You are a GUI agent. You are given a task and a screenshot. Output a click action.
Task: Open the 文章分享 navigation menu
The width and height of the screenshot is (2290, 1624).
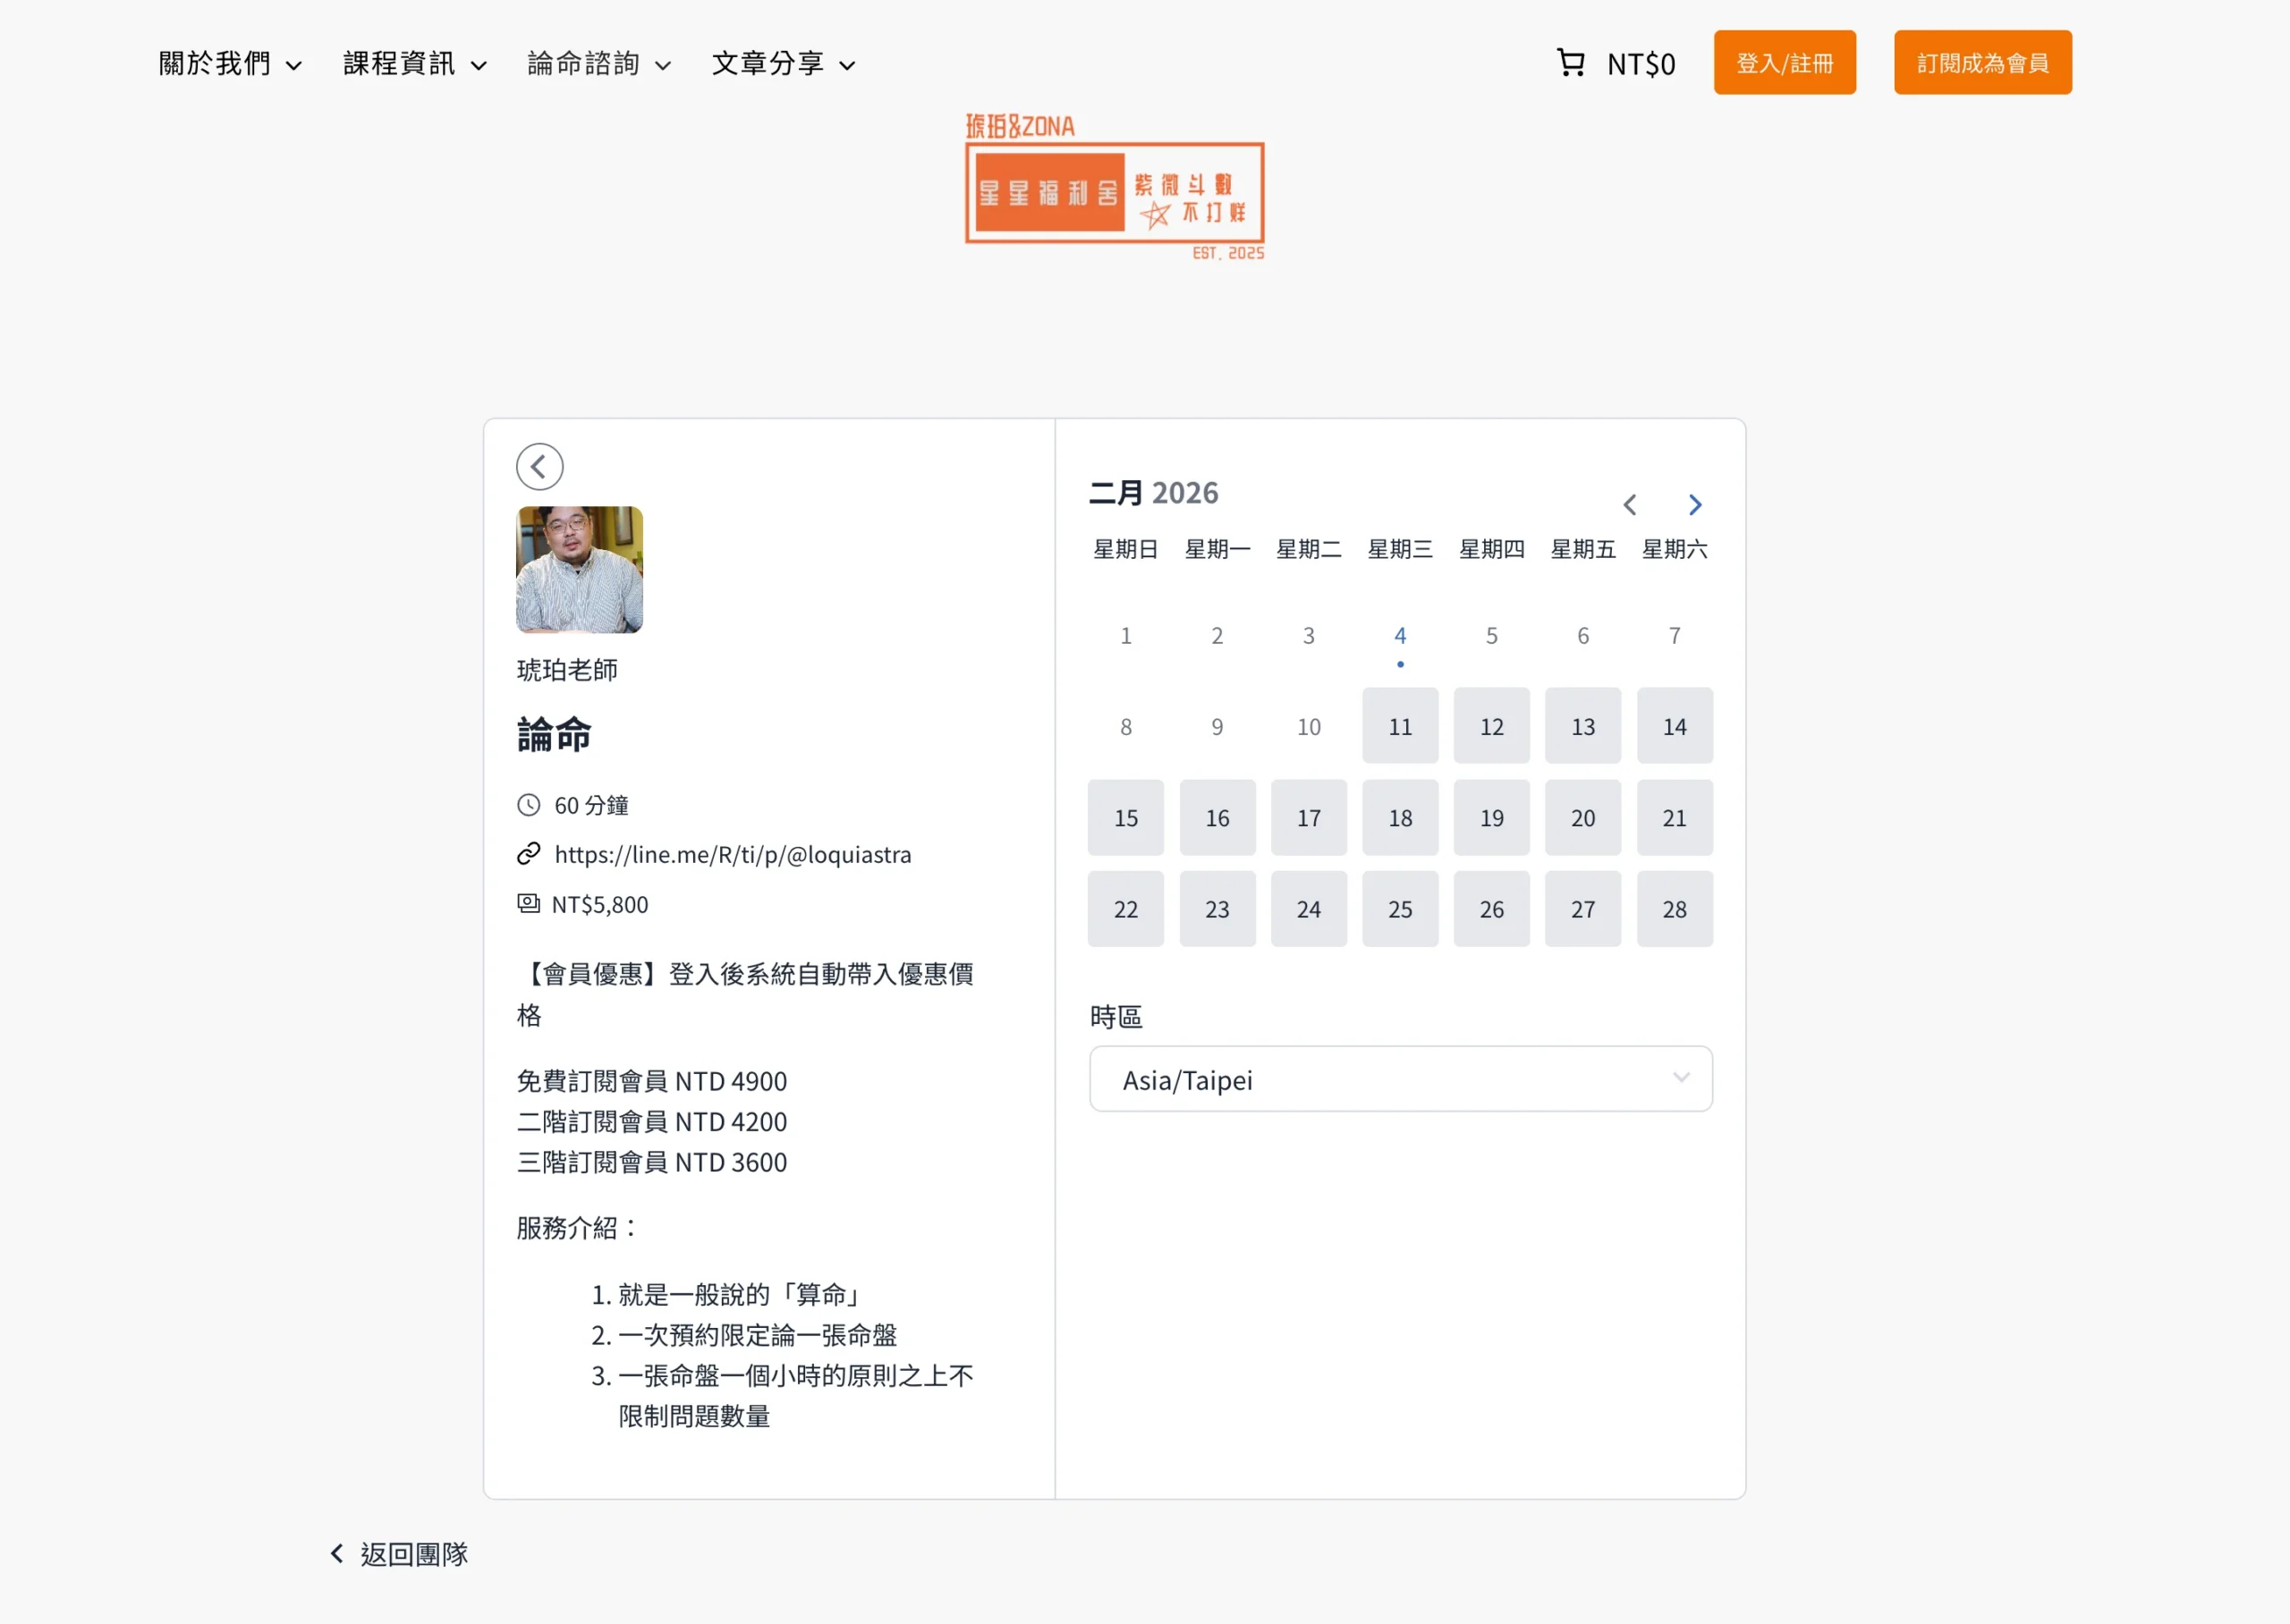click(783, 64)
